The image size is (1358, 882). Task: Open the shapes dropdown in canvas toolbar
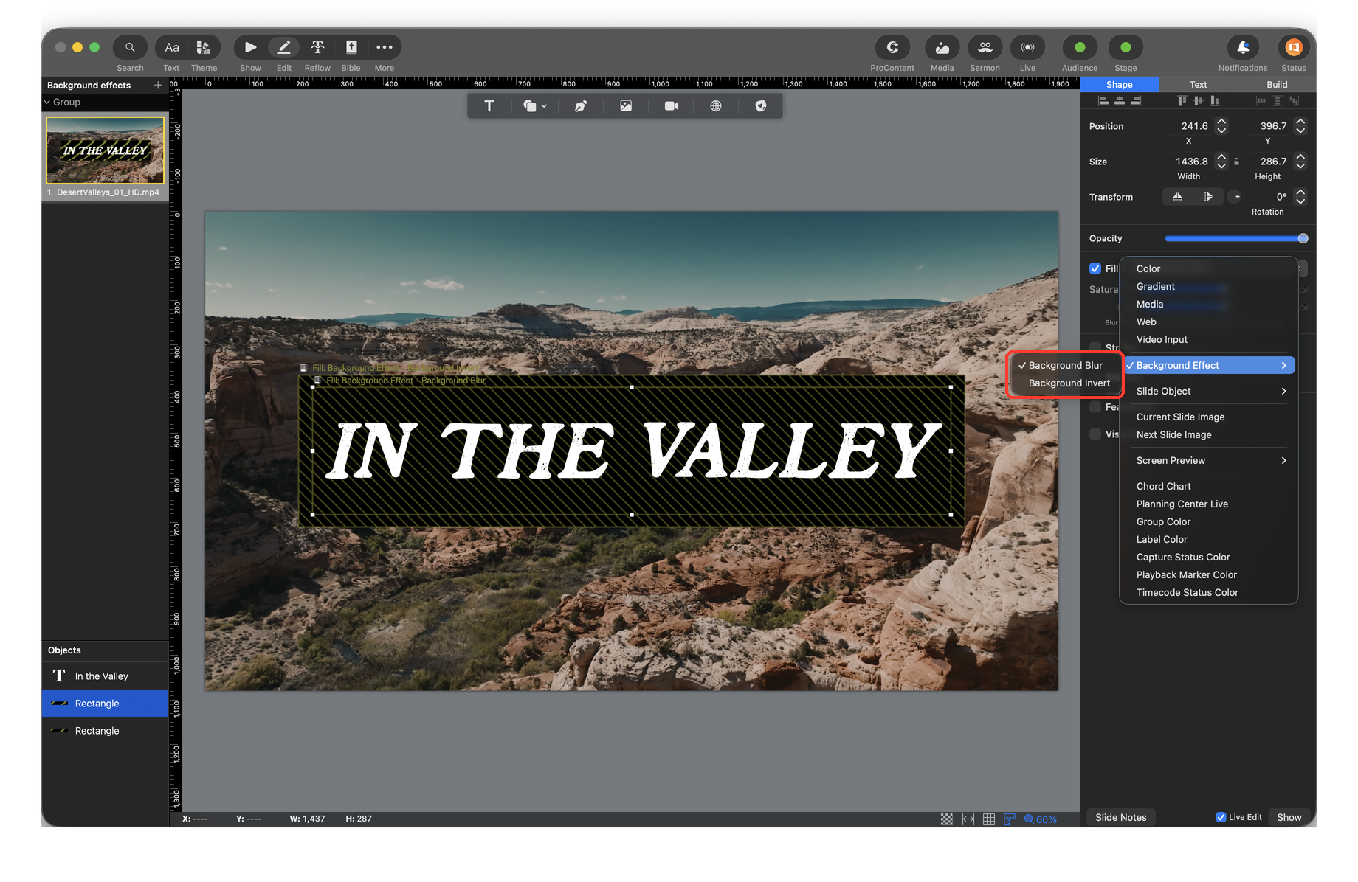(x=535, y=106)
